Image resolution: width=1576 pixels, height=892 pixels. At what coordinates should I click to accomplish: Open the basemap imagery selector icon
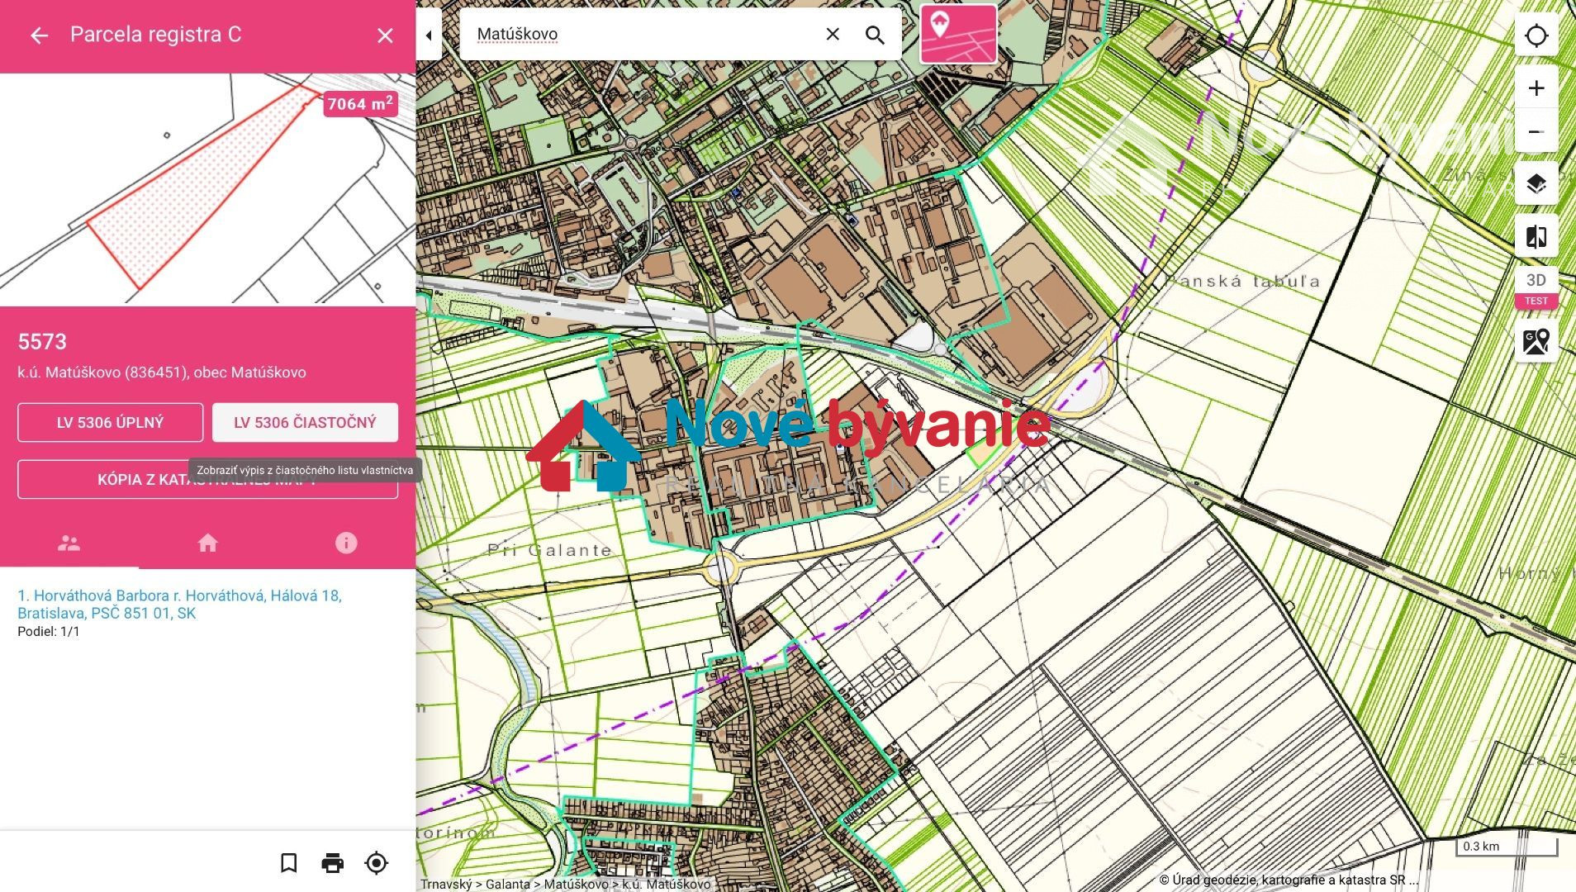1536,341
